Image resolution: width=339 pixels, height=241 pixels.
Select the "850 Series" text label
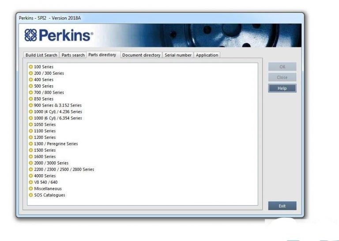[x=44, y=99]
